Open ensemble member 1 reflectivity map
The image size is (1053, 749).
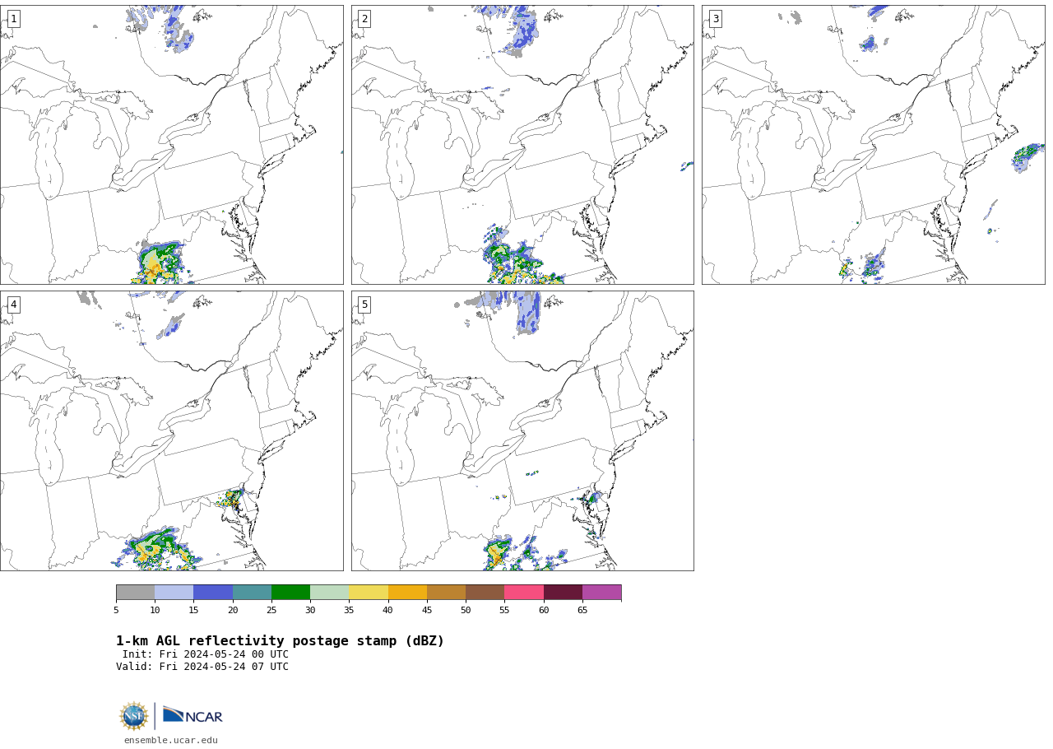pos(172,145)
